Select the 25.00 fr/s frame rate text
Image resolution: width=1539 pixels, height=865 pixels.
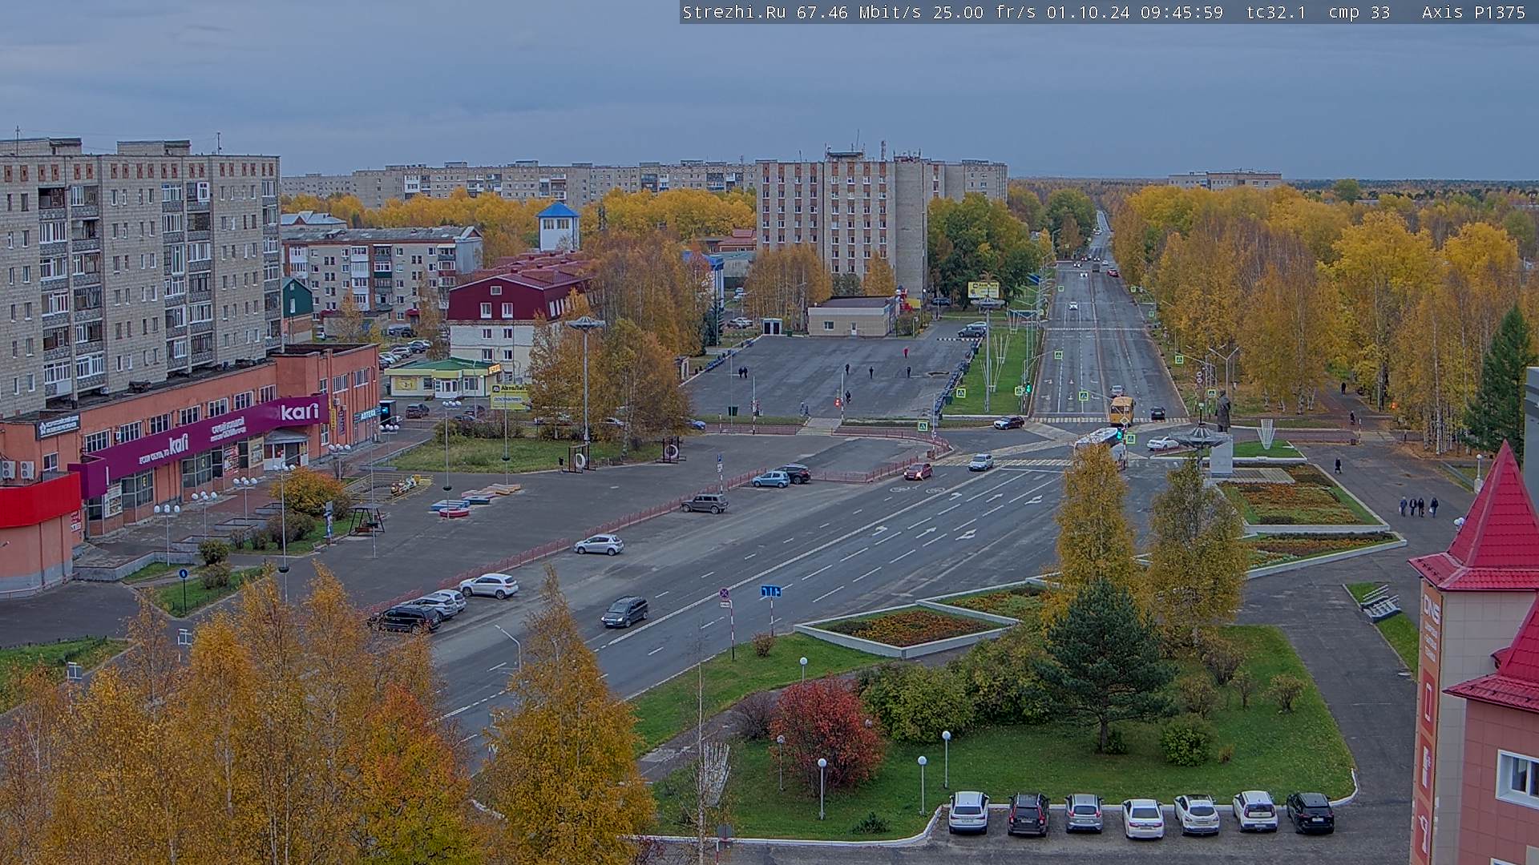coord(984,12)
